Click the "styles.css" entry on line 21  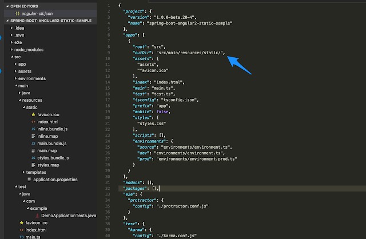pyautogui.click(x=152, y=124)
